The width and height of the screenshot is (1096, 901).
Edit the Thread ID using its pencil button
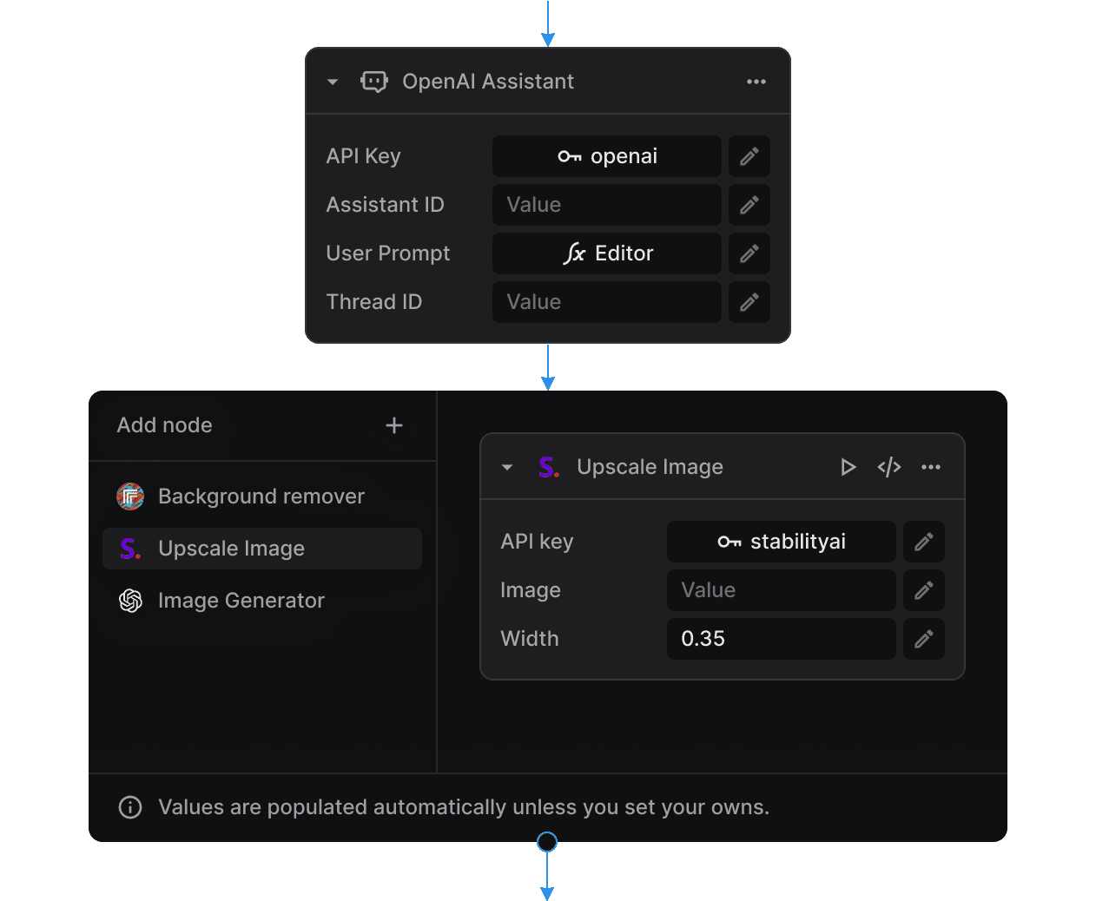click(749, 302)
